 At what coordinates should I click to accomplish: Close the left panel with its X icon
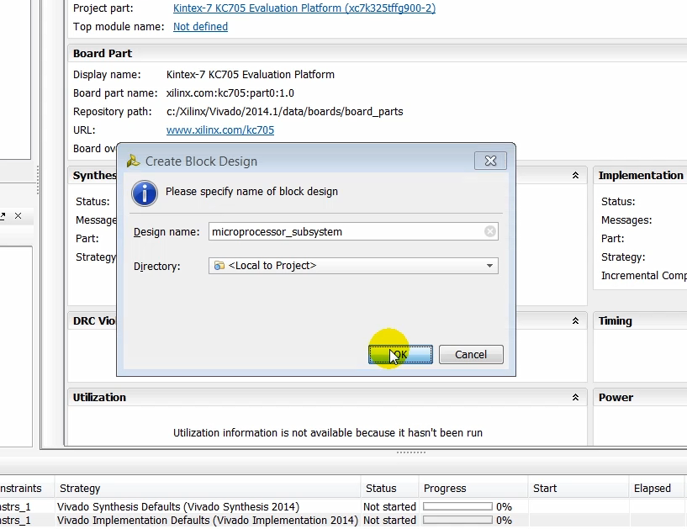[19, 215]
